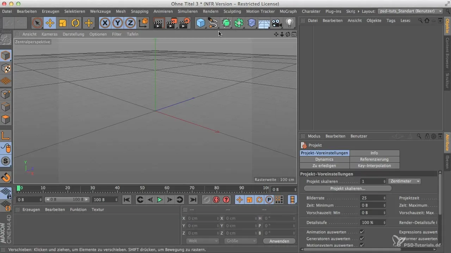
Task: Enable the Axis mode tool
Action: click(6, 135)
